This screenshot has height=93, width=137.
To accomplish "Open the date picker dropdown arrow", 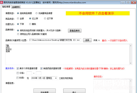I will (x=56, y=78).
